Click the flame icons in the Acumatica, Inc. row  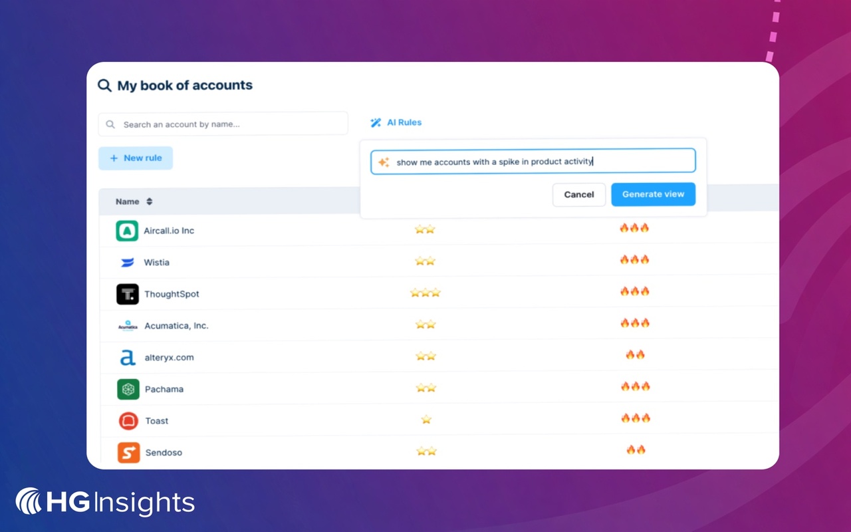635,323
